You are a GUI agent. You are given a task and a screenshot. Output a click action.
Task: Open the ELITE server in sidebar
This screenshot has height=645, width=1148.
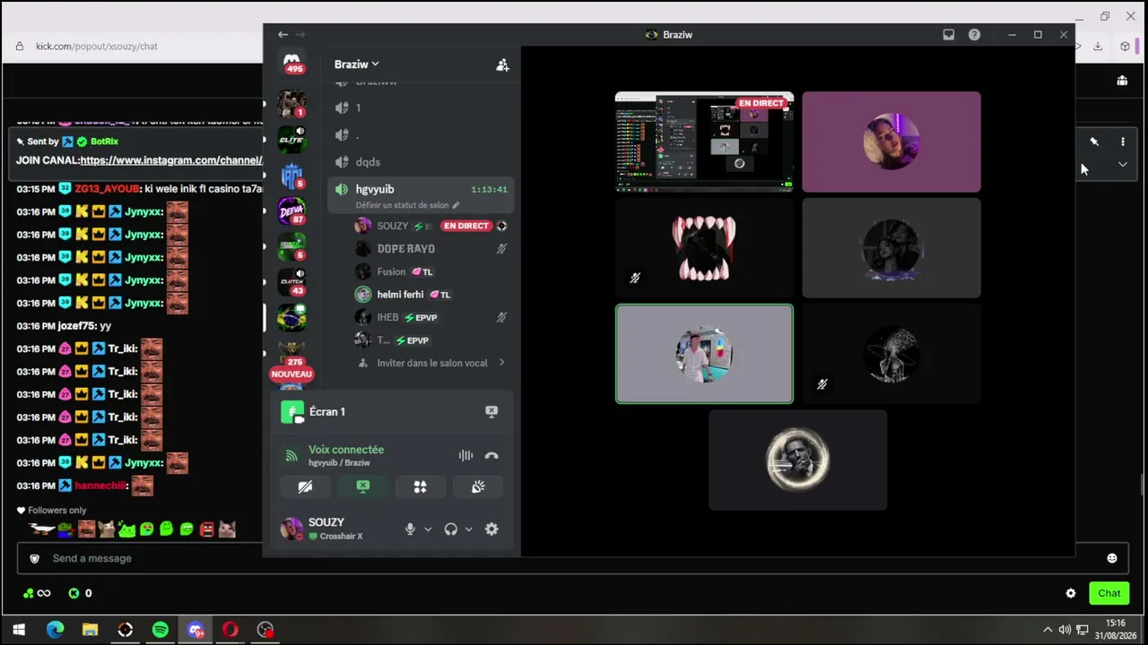(x=291, y=139)
